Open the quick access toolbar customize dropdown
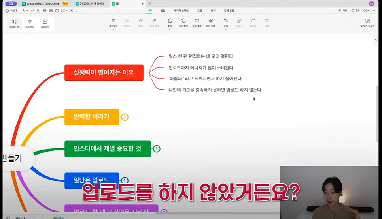This screenshot has width=382, height=219. click(x=76, y=11)
